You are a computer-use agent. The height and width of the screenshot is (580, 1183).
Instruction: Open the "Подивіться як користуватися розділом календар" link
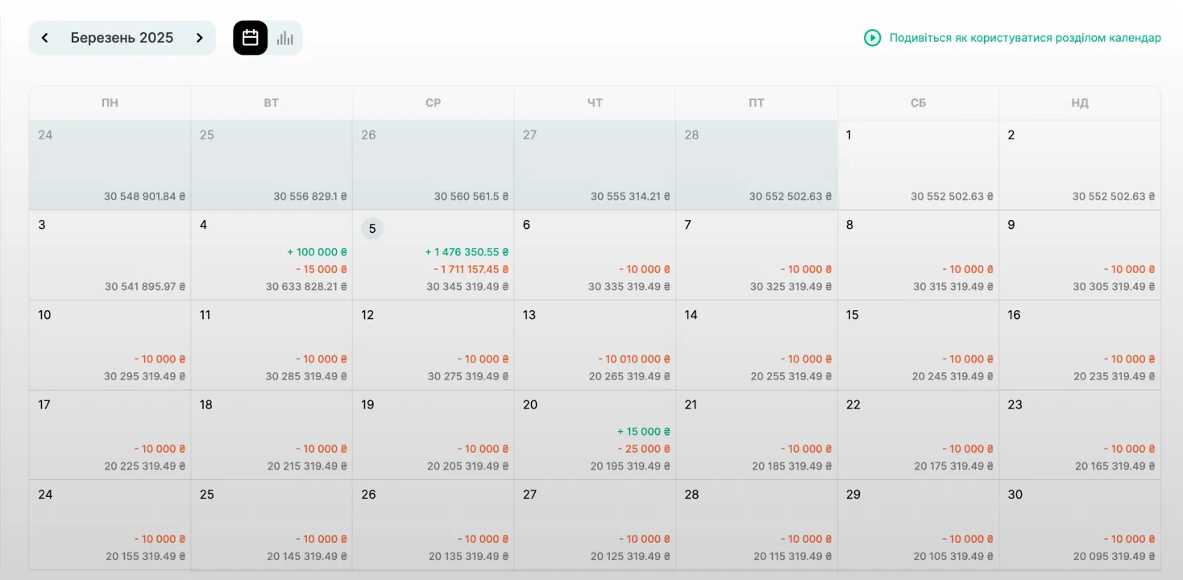(x=1023, y=37)
